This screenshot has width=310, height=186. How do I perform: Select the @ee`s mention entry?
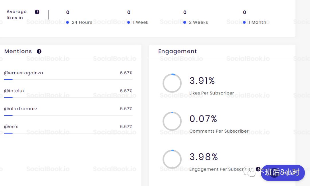(x=11, y=127)
